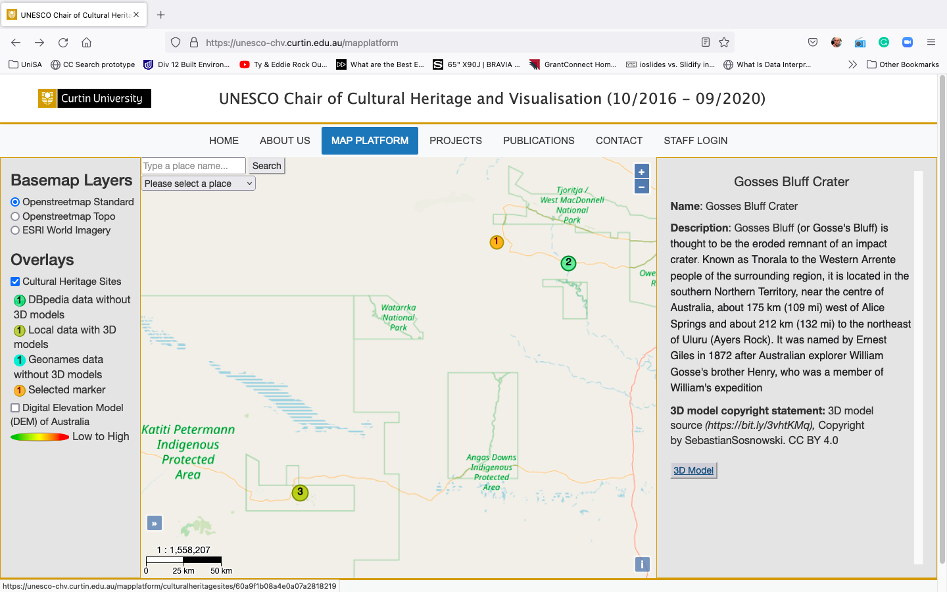This screenshot has height=592, width=947.
Task: Zoom out with the map minus button
Action: click(x=642, y=187)
